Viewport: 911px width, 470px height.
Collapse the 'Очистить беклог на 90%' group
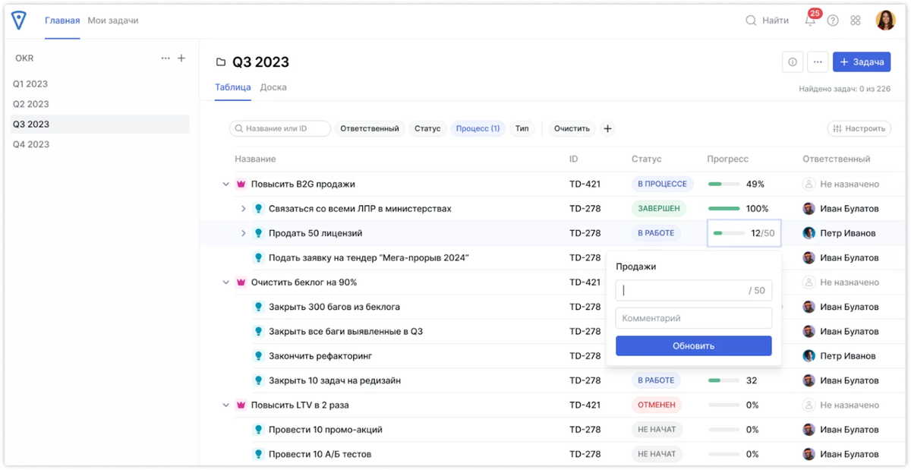pos(225,282)
